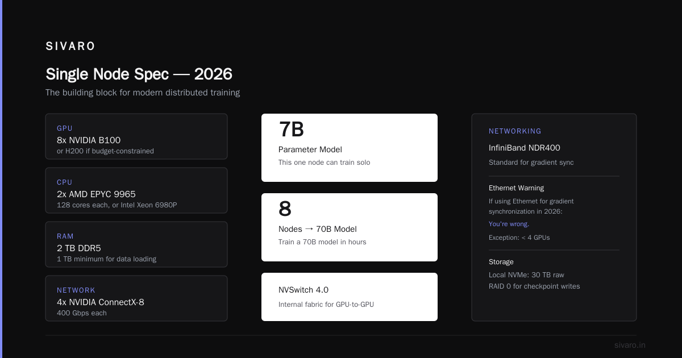
Task: Select the Local NVMe: 30 TB raw line
Action: (x=526, y=275)
